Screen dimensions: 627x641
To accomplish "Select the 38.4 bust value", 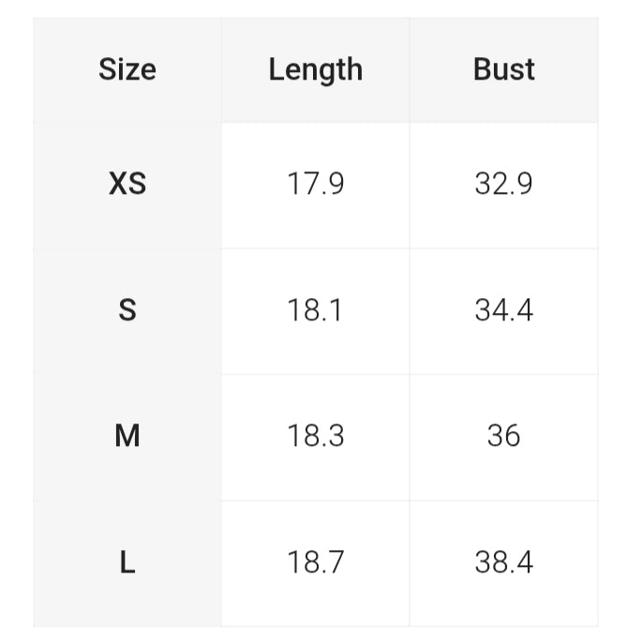I will tap(503, 562).
